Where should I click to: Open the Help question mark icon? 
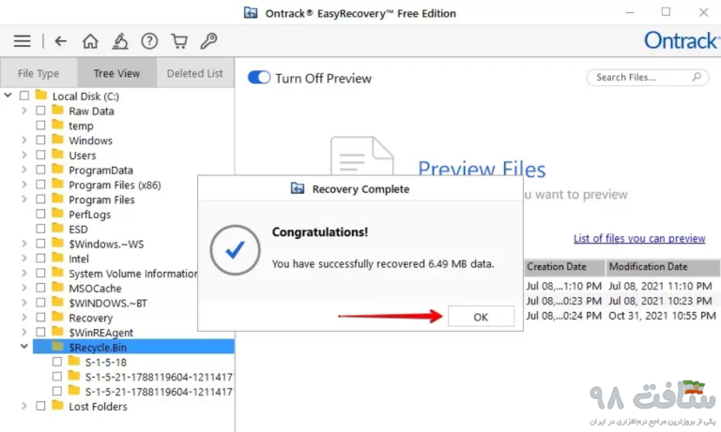[x=149, y=41]
